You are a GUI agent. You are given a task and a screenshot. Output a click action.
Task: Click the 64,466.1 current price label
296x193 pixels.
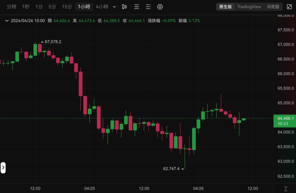[x=285, y=118]
